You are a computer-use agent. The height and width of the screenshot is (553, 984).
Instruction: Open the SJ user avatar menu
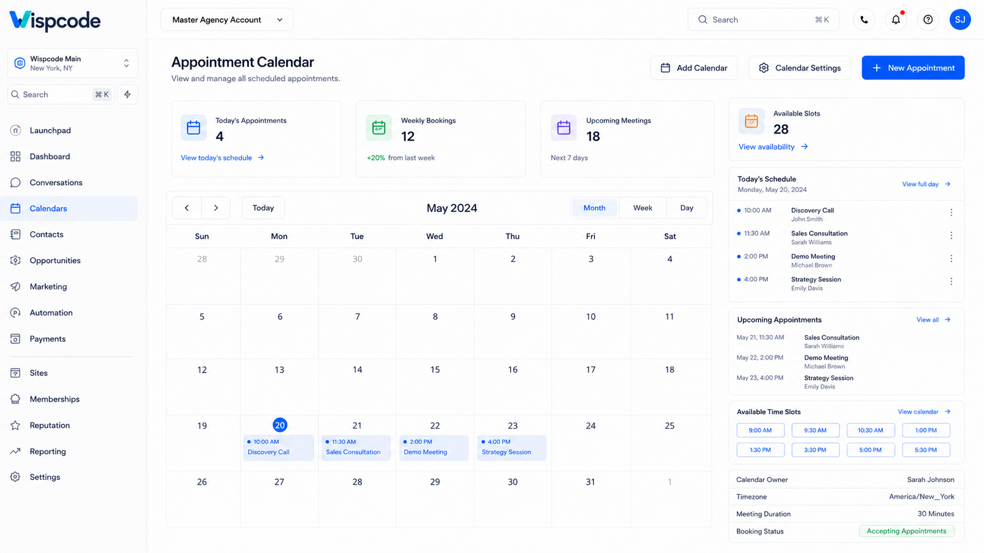coord(960,19)
